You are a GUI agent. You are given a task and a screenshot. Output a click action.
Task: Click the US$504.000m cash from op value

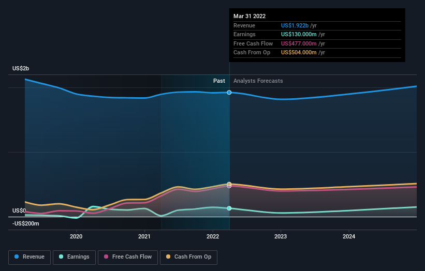[x=299, y=53]
